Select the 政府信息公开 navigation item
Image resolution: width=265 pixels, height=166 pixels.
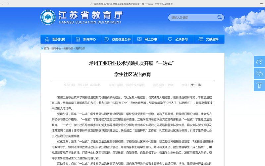(118, 39)
